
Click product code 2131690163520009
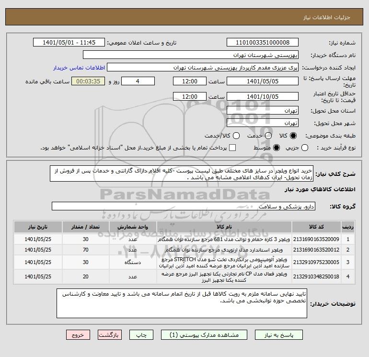[x=316, y=239]
